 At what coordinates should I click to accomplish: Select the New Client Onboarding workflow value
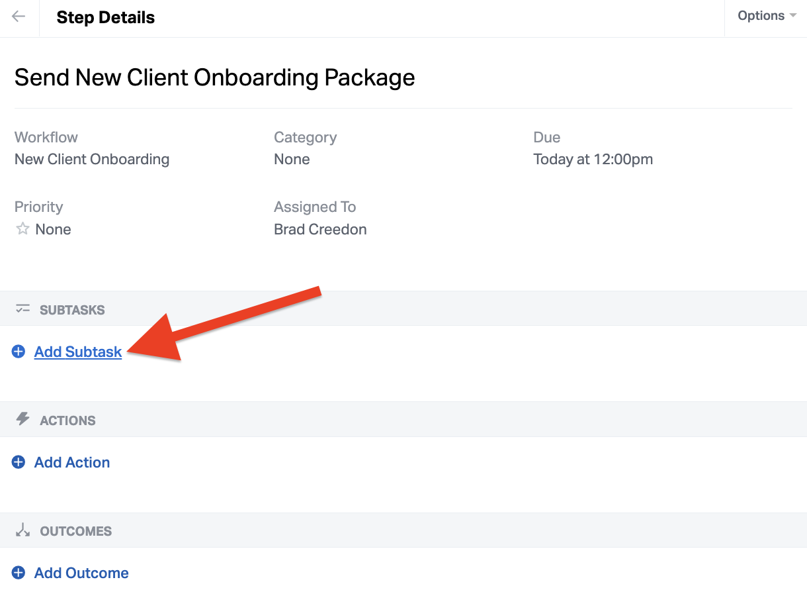[x=92, y=159]
